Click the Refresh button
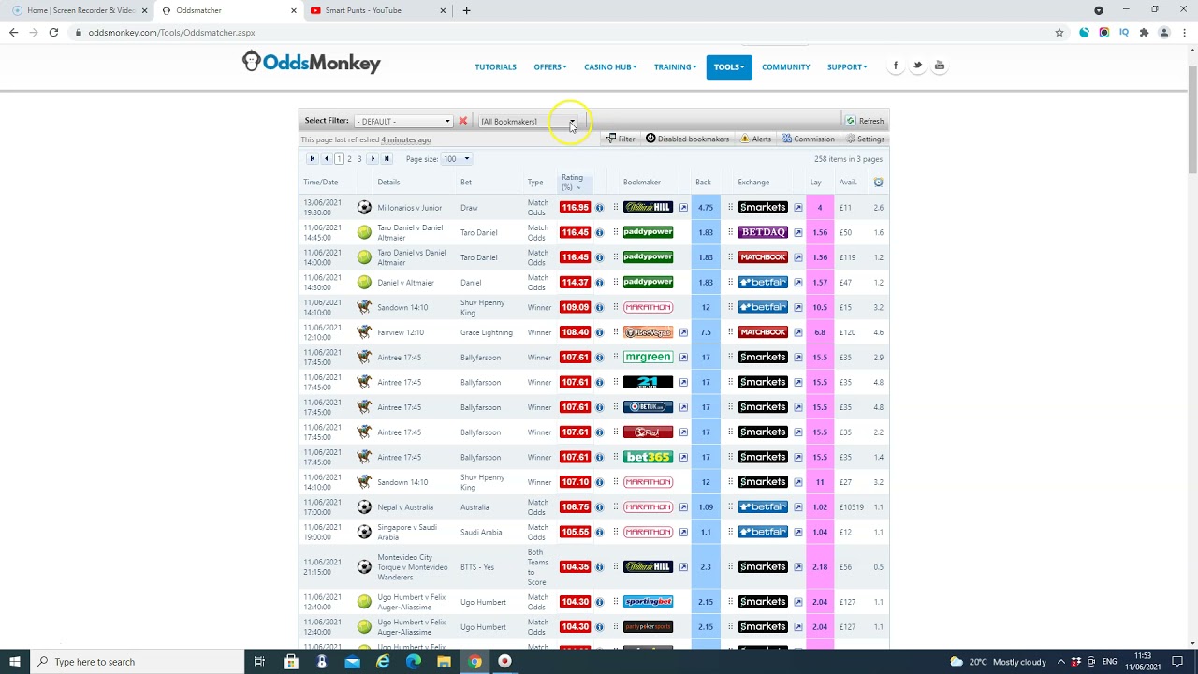This screenshot has width=1198, height=674. pos(865,121)
